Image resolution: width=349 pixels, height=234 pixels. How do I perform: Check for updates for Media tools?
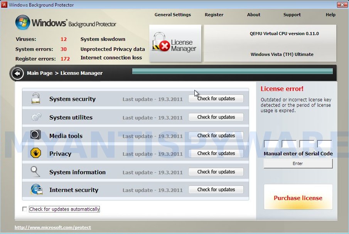pyautogui.click(x=216, y=135)
